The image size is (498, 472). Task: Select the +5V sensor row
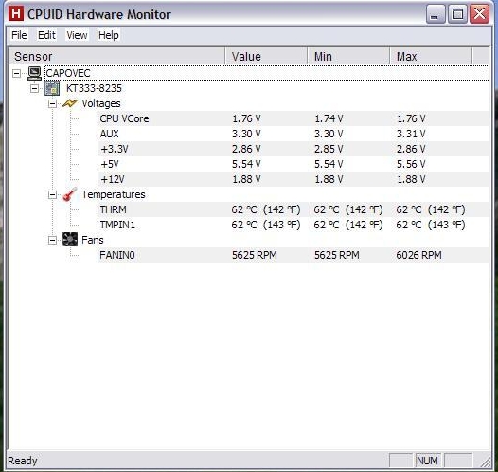[293, 164]
